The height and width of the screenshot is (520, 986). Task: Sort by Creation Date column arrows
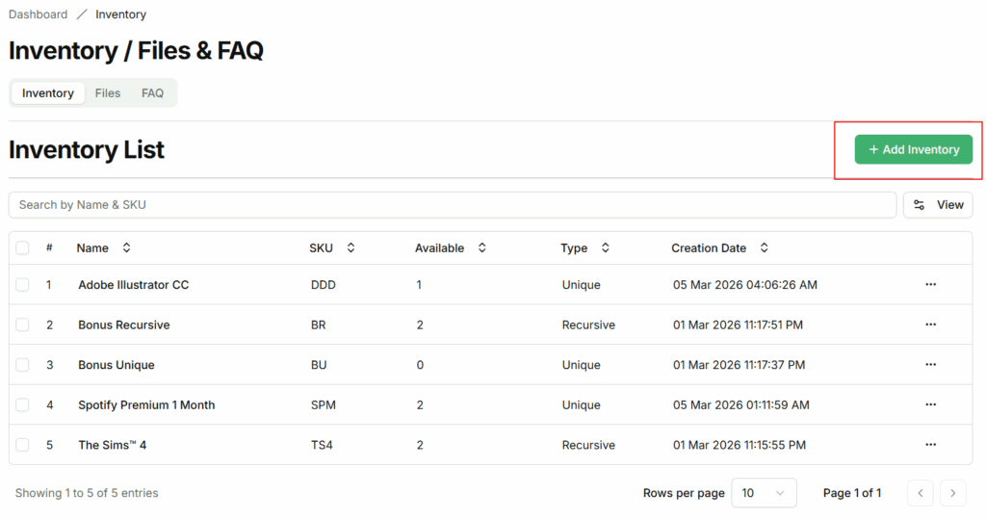coord(764,248)
